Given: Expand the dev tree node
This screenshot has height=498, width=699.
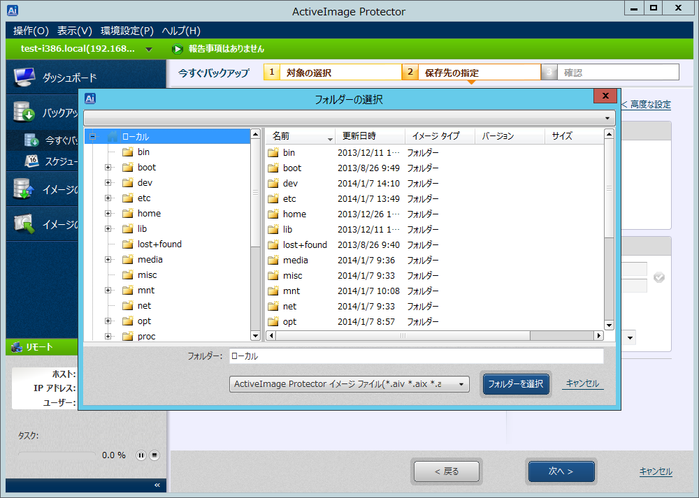Looking at the screenshot, I should click(108, 182).
